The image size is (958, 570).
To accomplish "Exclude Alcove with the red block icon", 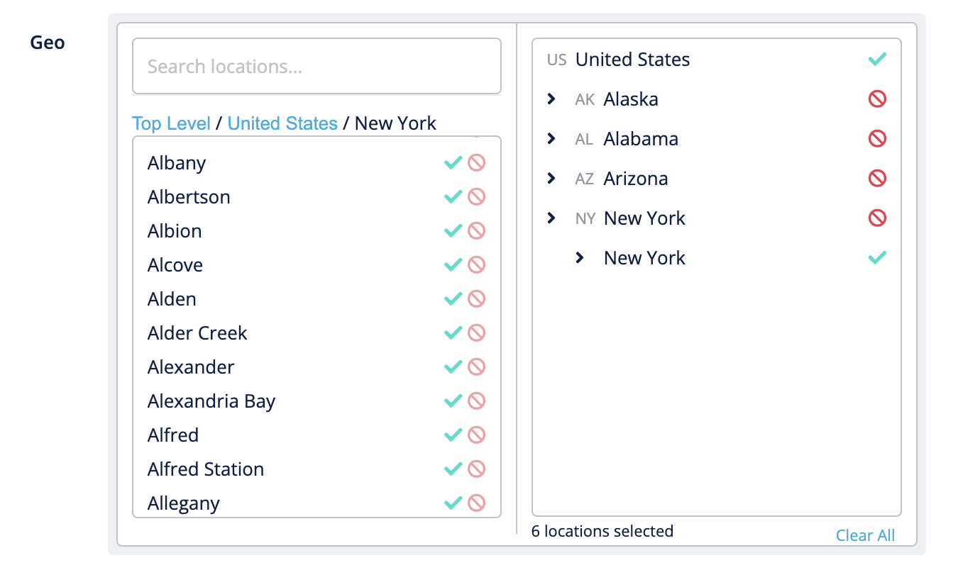I will pos(477,265).
